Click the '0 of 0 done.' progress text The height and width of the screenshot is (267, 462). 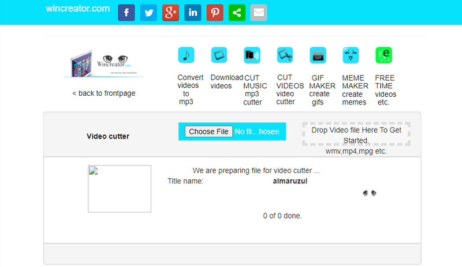282,216
